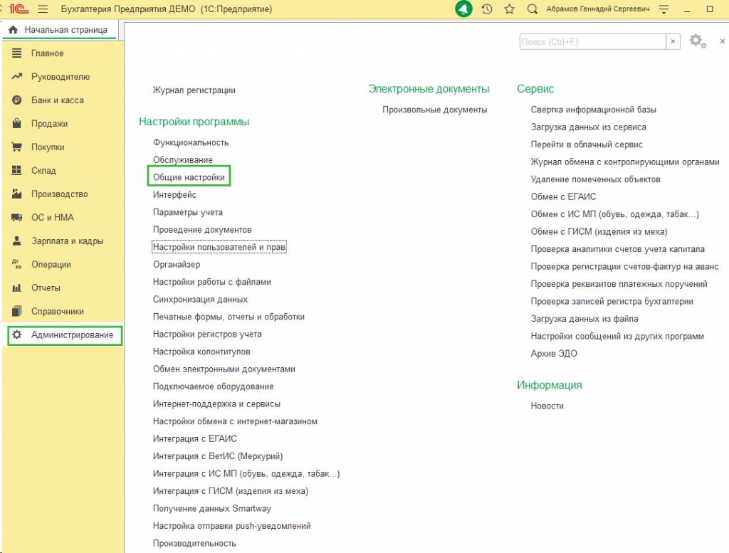Open Синхронизация данных

click(x=200, y=299)
